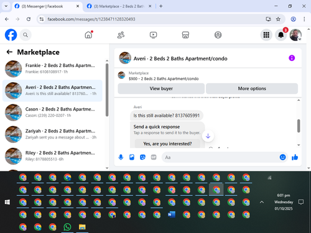Screen dimensions: 311x233
Task: Click the View buyer button
Action: coord(161,88)
